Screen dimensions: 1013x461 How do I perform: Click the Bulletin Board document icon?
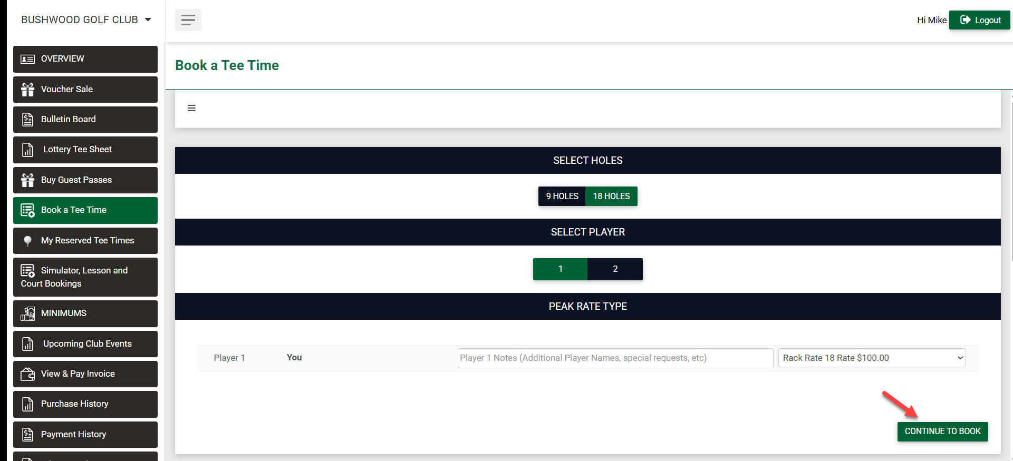pyautogui.click(x=27, y=120)
